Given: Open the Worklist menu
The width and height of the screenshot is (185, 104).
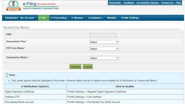Looking at the screenshot, I should coord(112,18).
